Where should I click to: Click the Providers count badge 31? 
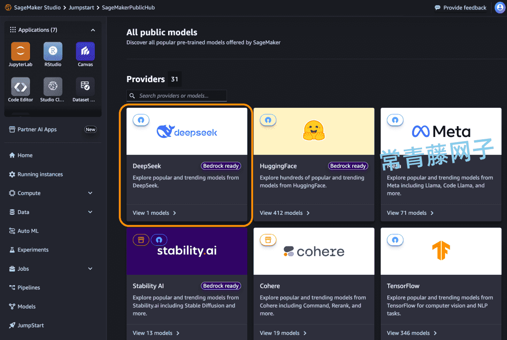(x=175, y=79)
